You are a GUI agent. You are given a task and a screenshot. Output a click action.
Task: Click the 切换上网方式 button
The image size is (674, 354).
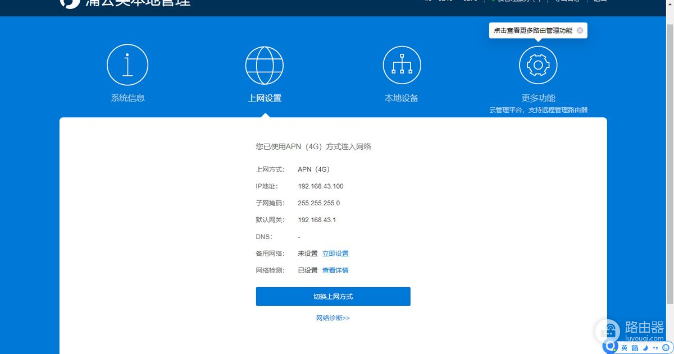tap(333, 296)
